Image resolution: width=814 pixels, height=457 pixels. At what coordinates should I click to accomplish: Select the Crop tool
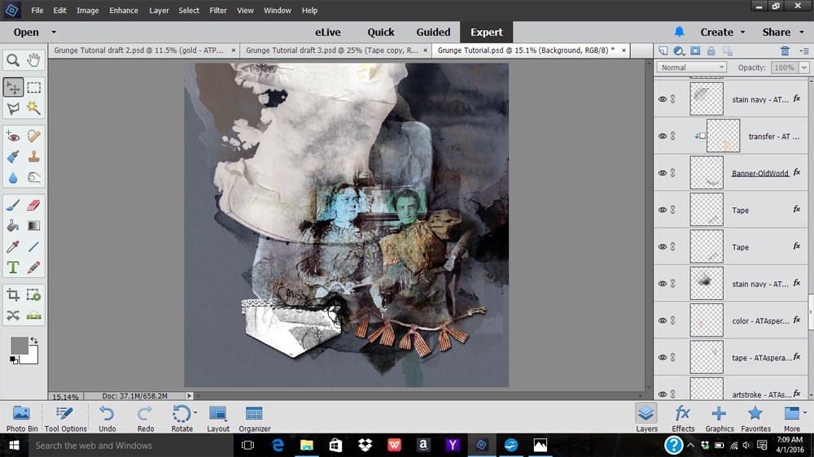click(13, 295)
